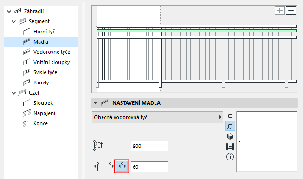Zoom in the railing preview with plus
303x179 pixels.
point(280,11)
